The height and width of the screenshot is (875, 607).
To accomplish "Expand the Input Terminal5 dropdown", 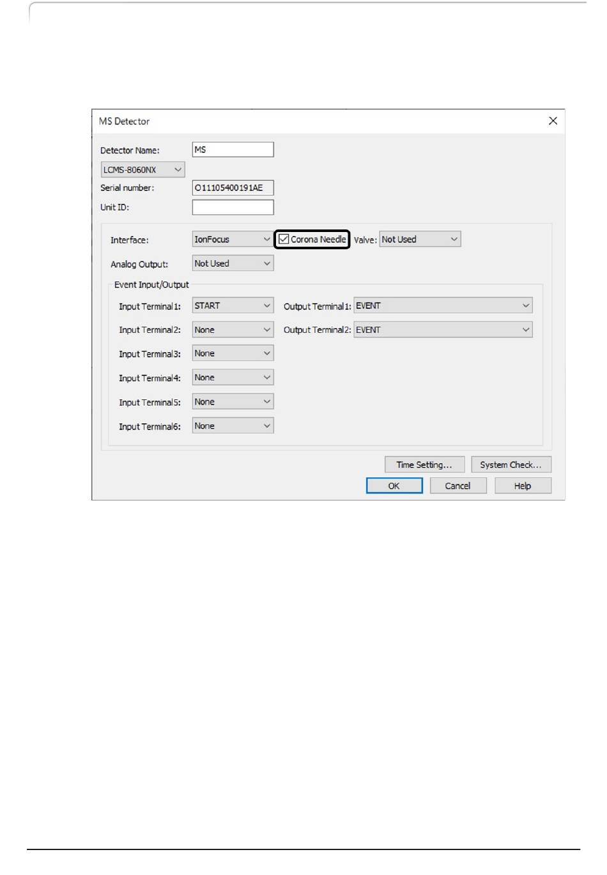I will [233, 402].
